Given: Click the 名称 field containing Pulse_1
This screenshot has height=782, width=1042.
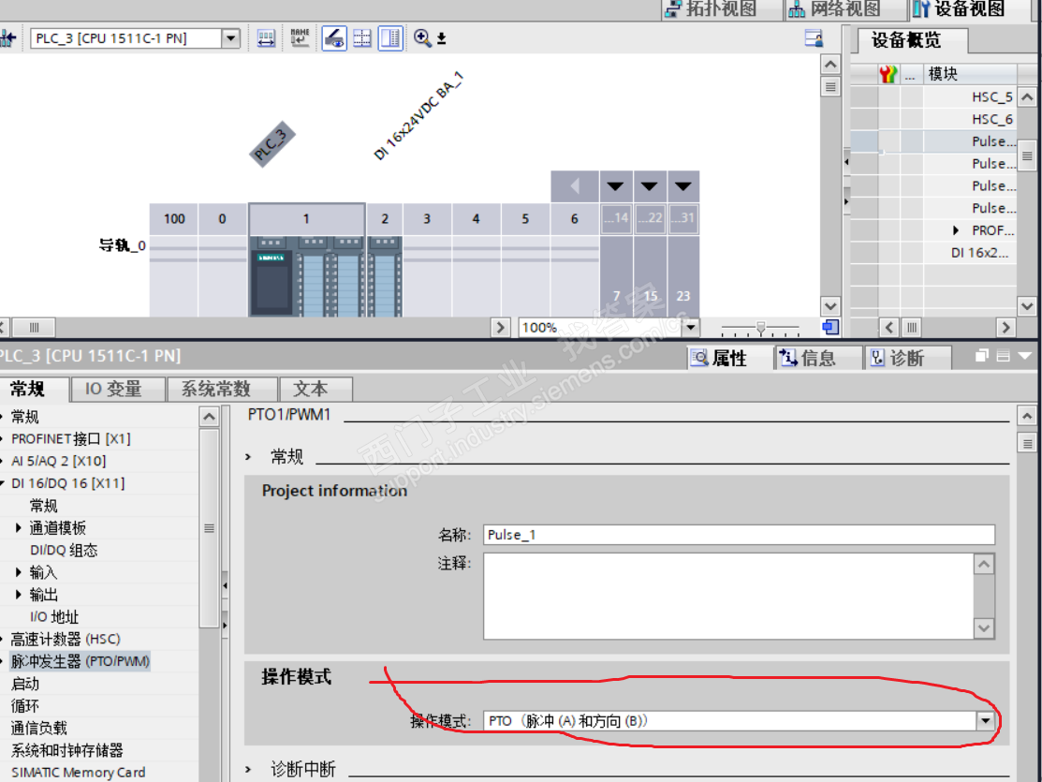Looking at the screenshot, I should [x=739, y=535].
